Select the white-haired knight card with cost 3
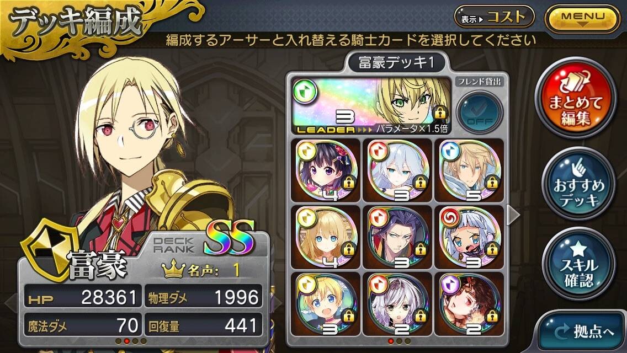Viewport: 627px width, 353px height. (x=397, y=170)
